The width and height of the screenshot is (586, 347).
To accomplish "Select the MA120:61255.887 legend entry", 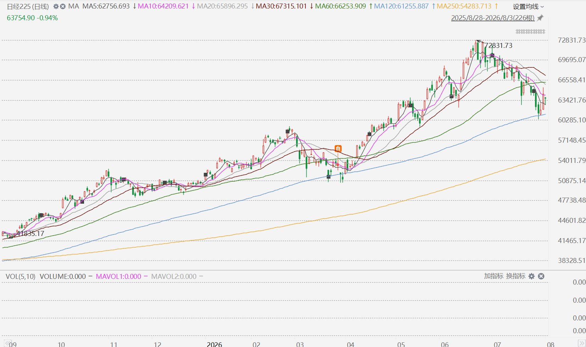I will [x=402, y=6].
